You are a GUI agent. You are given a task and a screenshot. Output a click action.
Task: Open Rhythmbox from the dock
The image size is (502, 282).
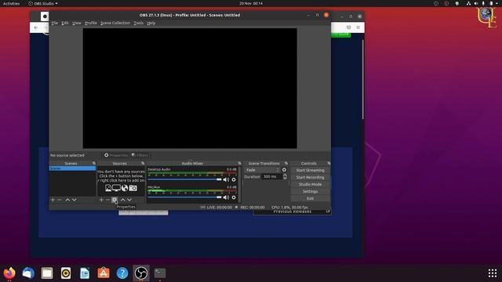66,273
